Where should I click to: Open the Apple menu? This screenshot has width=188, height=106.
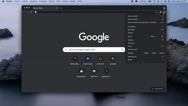click(x=3, y=1)
